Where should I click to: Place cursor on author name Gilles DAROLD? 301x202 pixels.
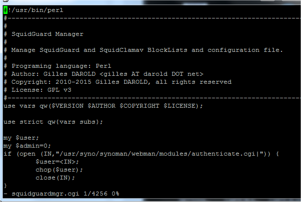coord(69,74)
